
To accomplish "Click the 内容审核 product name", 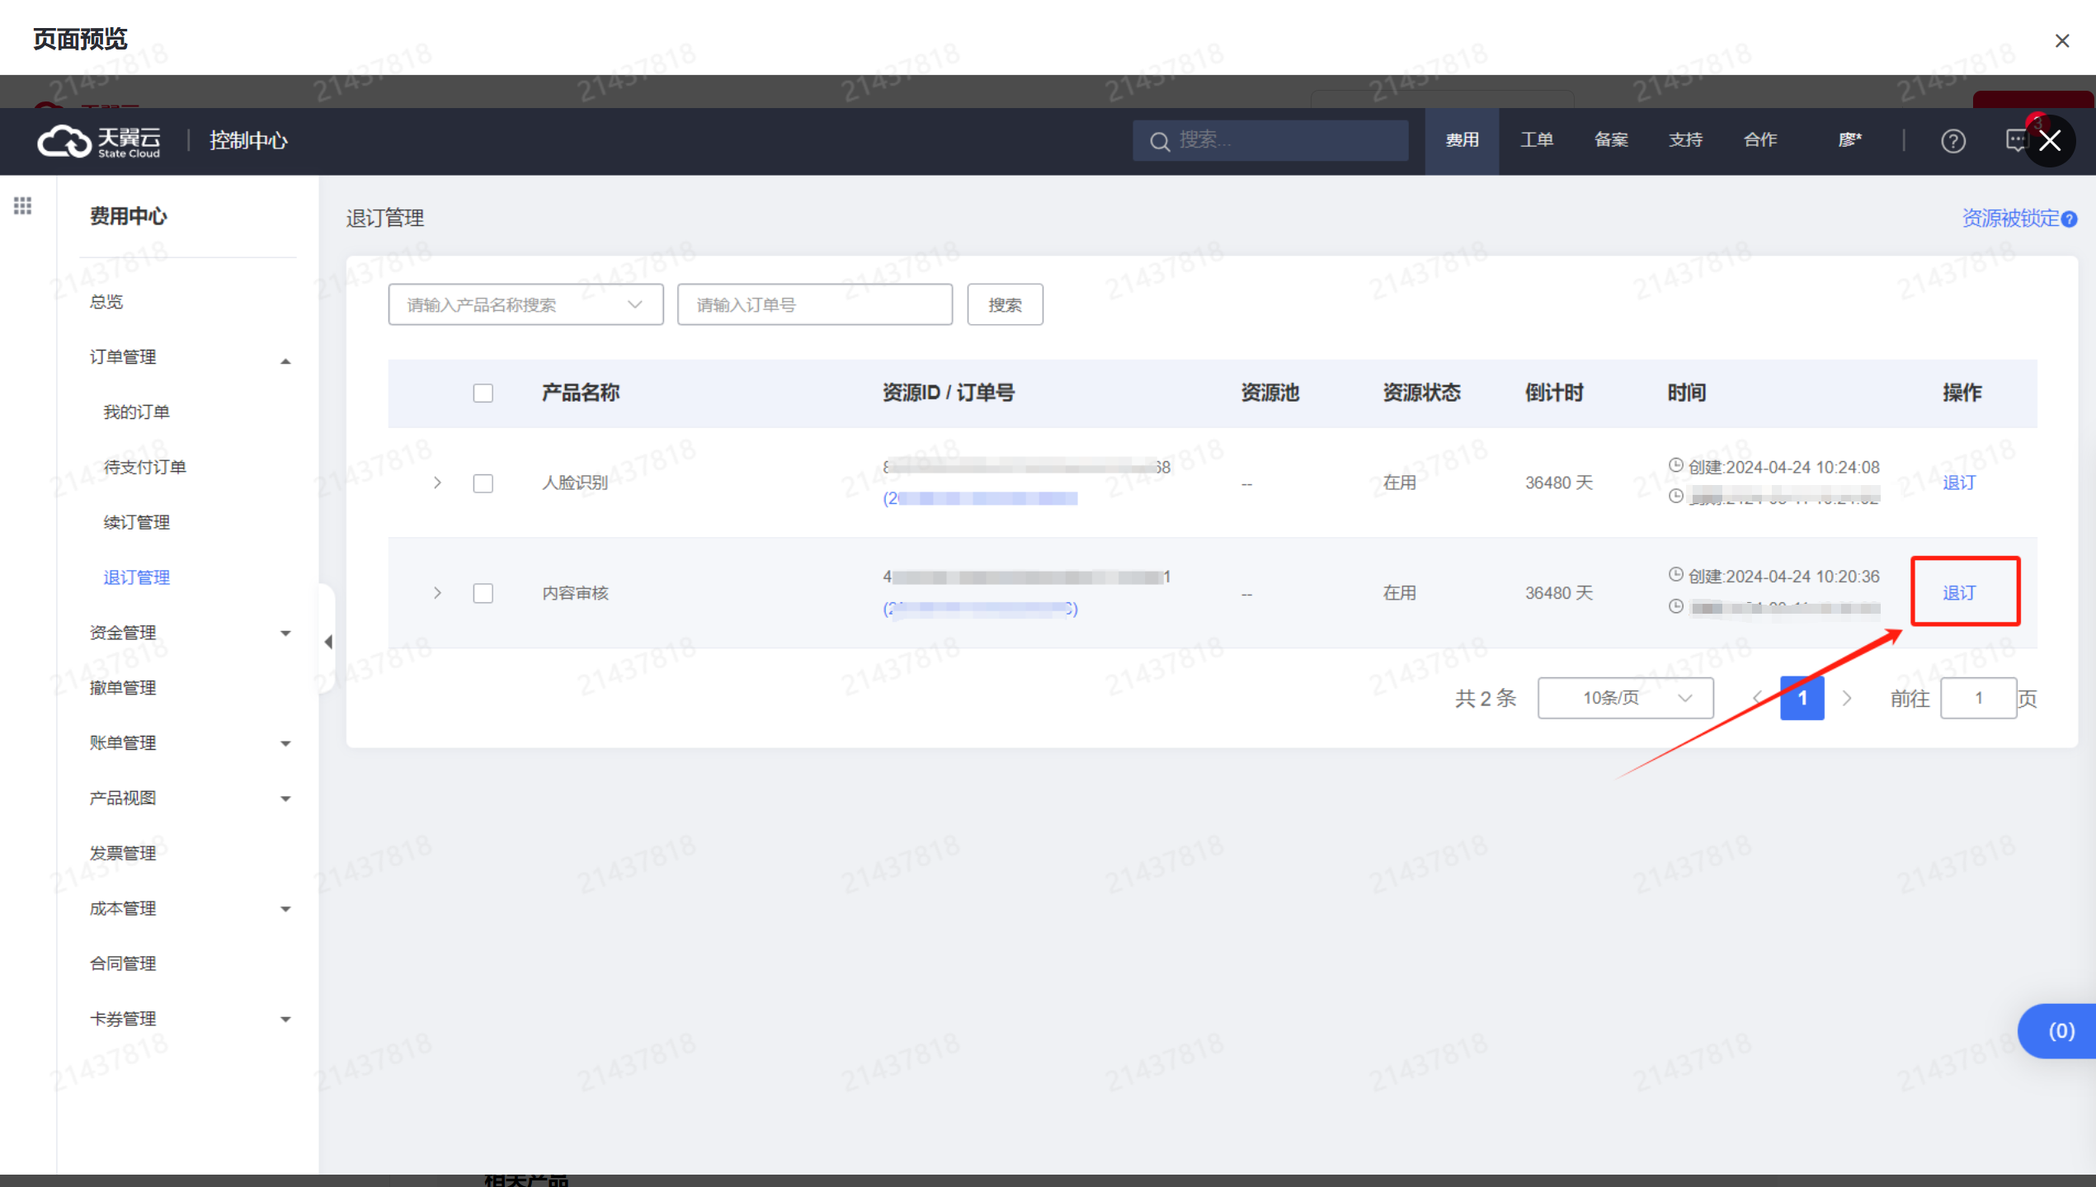I will (x=575, y=593).
